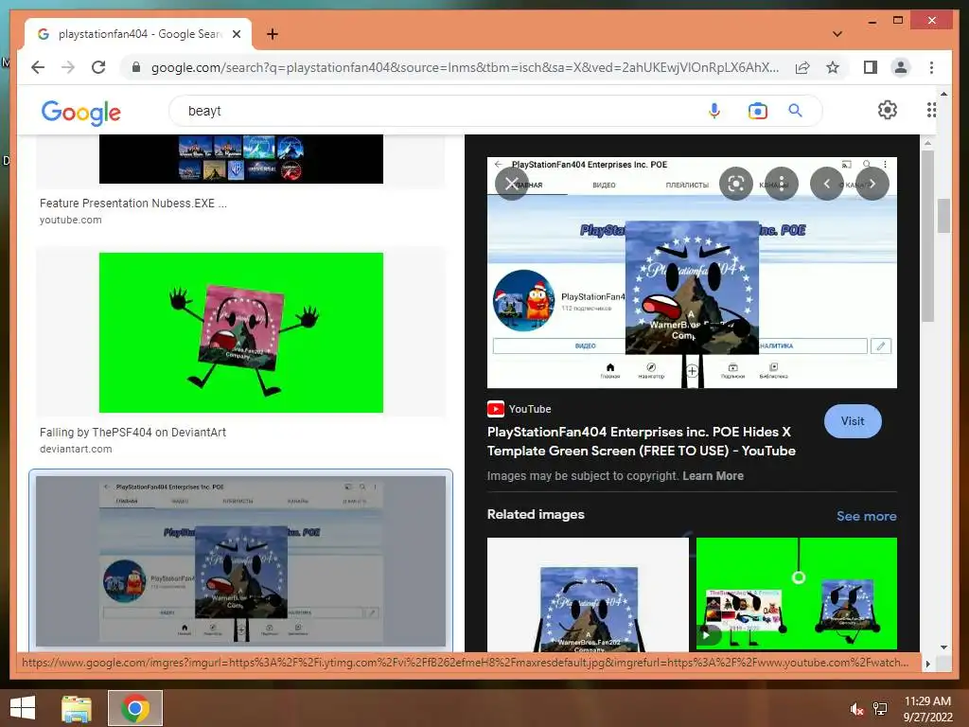Open the See more related images link
Image resolution: width=969 pixels, height=727 pixels.
coord(866,516)
